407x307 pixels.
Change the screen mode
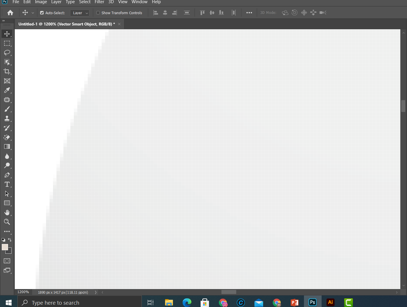pos(7,271)
